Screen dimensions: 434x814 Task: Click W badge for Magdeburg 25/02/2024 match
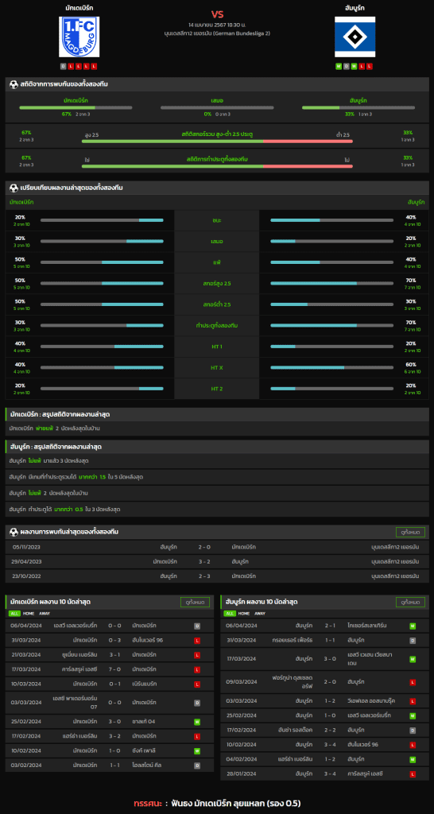click(x=197, y=722)
